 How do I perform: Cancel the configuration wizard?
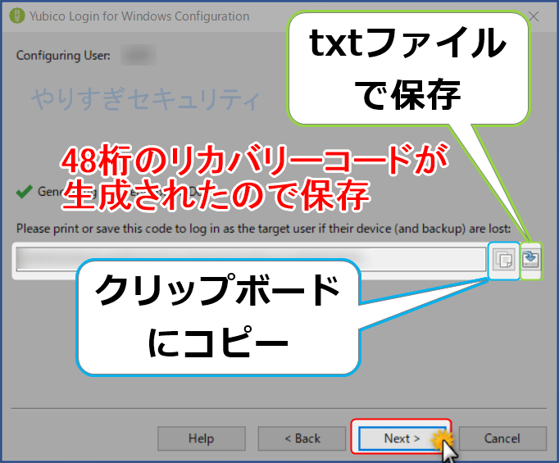[x=502, y=438]
